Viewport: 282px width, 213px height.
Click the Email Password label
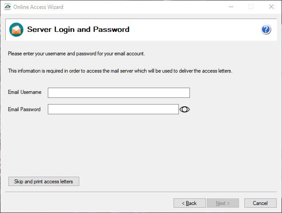24,109
